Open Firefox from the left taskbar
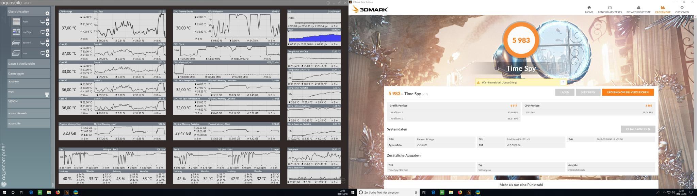The image size is (697, 196). (58, 192)
